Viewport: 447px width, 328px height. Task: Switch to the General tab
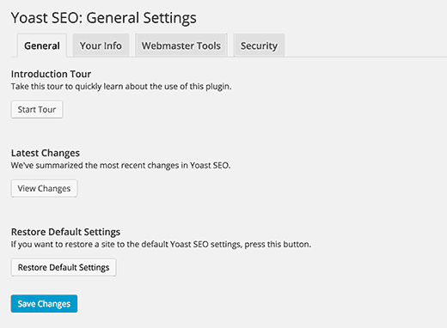42,46
